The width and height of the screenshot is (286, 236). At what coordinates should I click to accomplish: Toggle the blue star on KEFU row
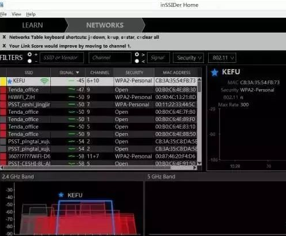[10, 81]
